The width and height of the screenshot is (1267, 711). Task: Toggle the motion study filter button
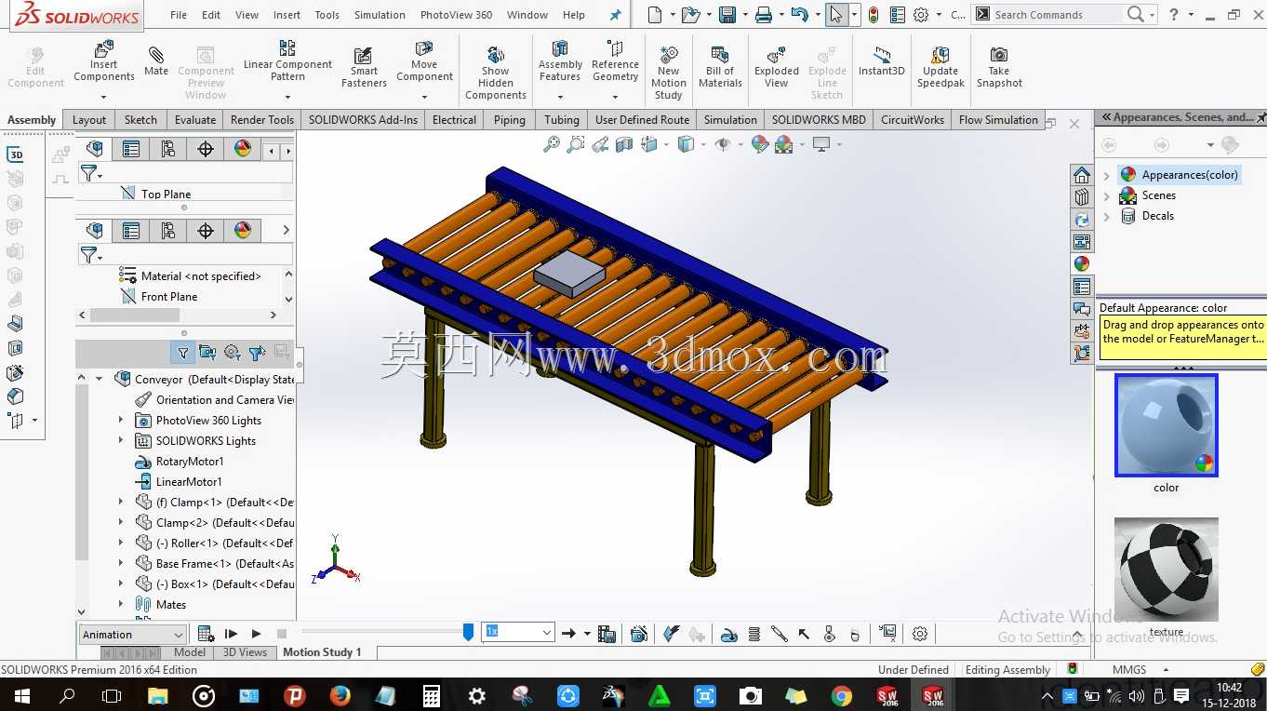(183, 353)
